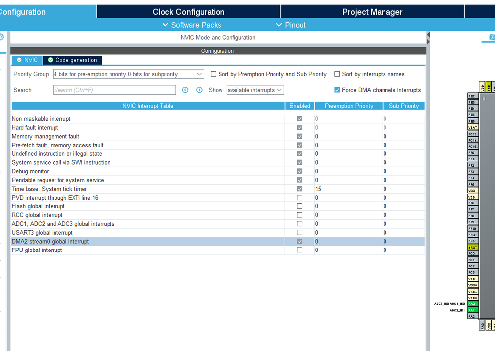Click the PC15 pin

(473, 147)
